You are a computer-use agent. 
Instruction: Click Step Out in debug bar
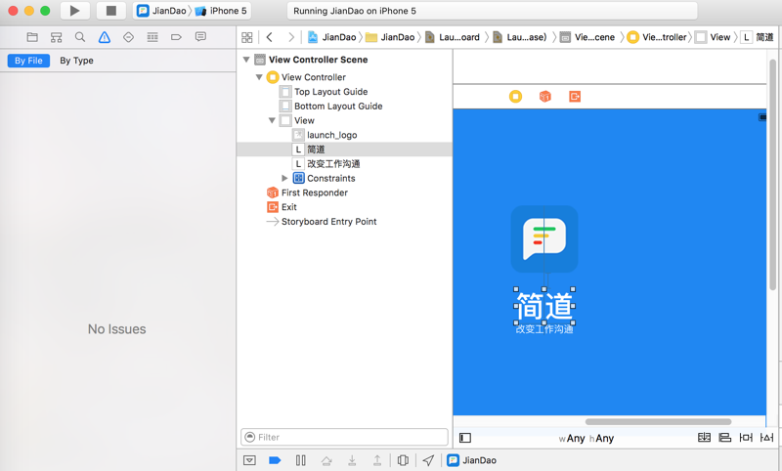point(377,460)
